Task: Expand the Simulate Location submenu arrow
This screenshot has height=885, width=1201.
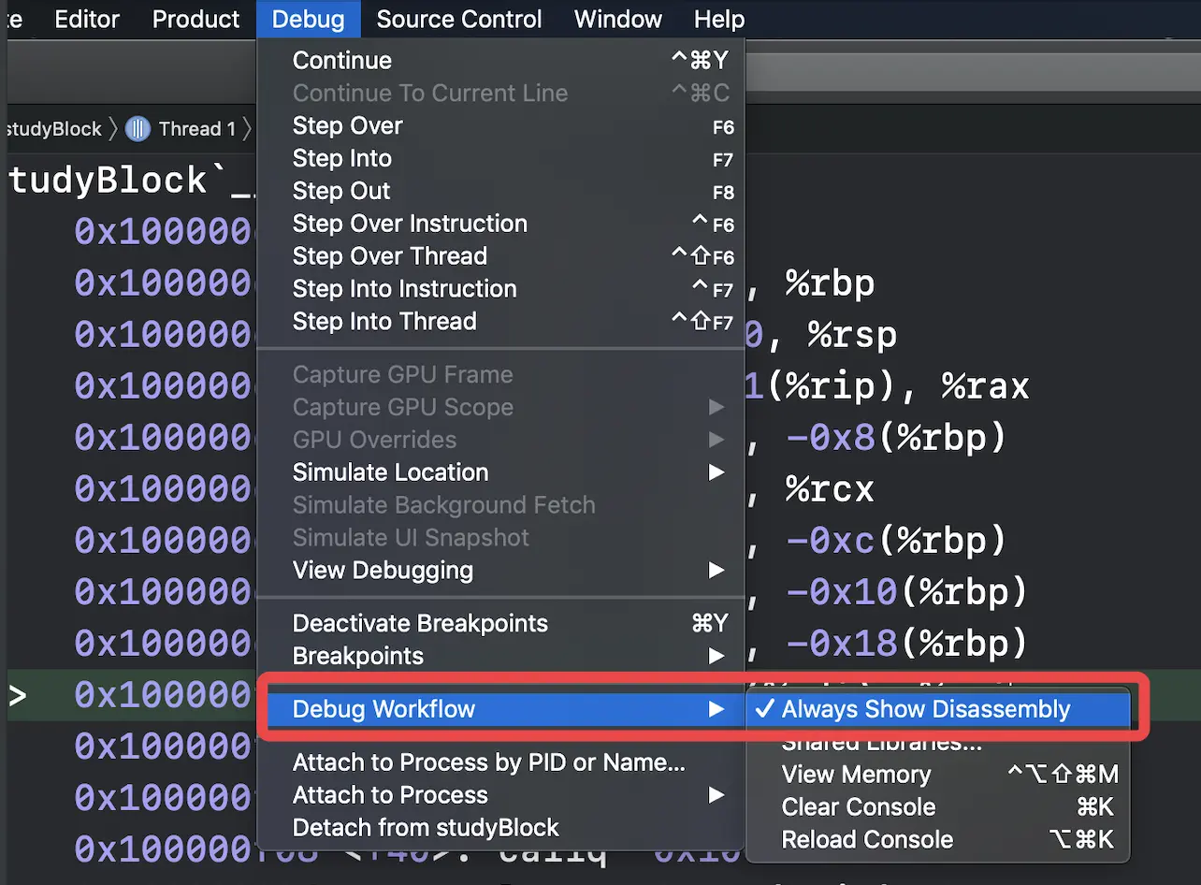Action: point(716,472)
